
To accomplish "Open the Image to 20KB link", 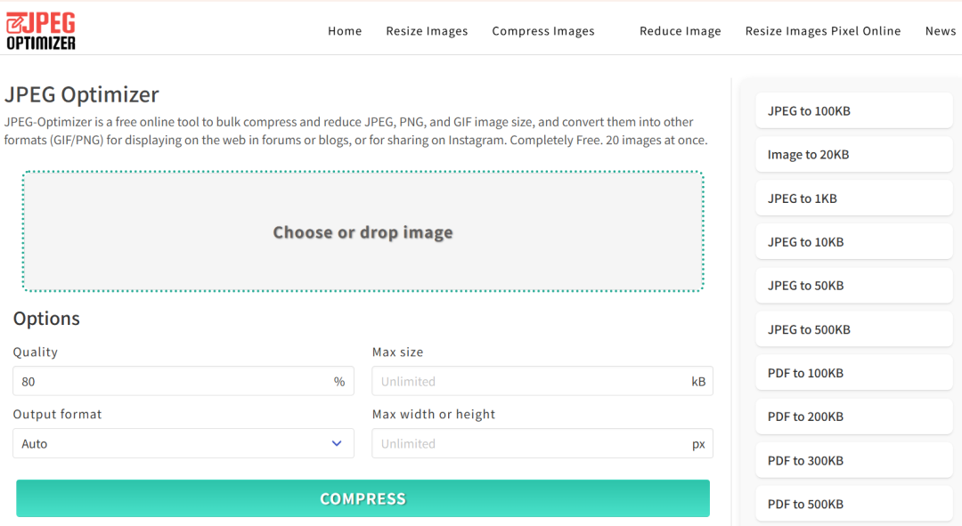I will pos(853,155).
